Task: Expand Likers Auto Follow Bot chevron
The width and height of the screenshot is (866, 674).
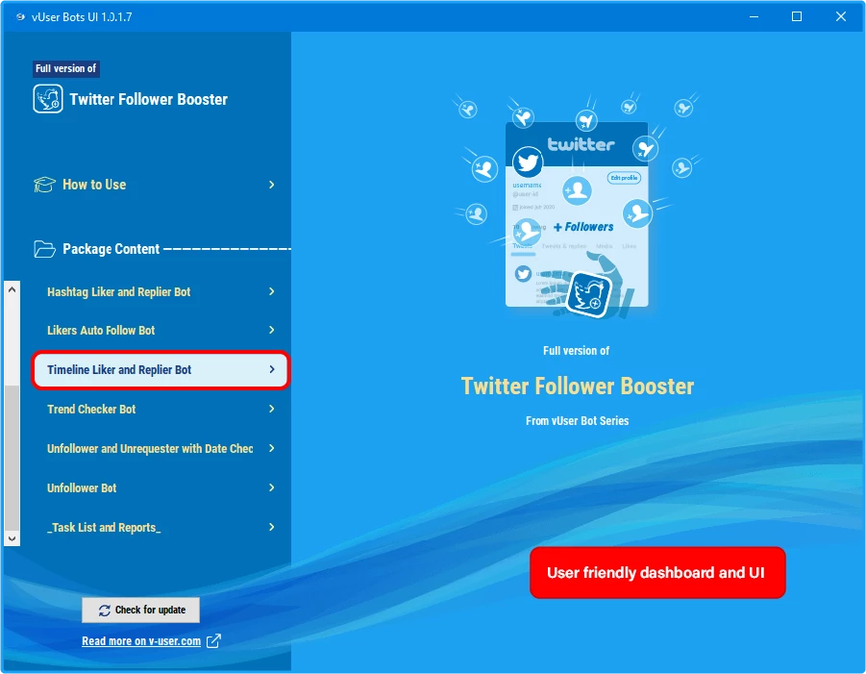Action: [x=271, y=330]
